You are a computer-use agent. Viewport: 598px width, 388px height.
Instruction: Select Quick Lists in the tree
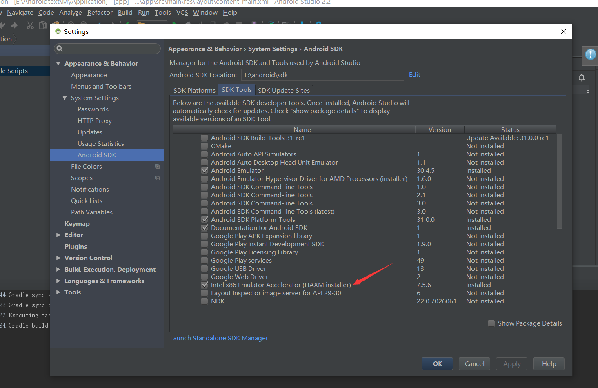click(87, 201)
